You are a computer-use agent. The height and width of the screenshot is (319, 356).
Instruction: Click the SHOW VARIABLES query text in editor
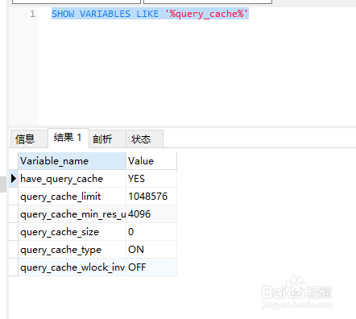click(150, 14)
